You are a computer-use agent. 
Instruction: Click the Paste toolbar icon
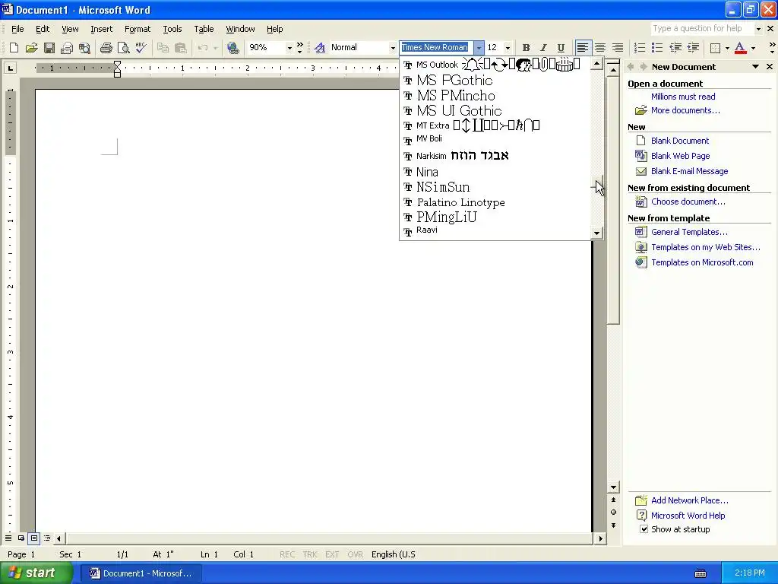click(180, 48)
